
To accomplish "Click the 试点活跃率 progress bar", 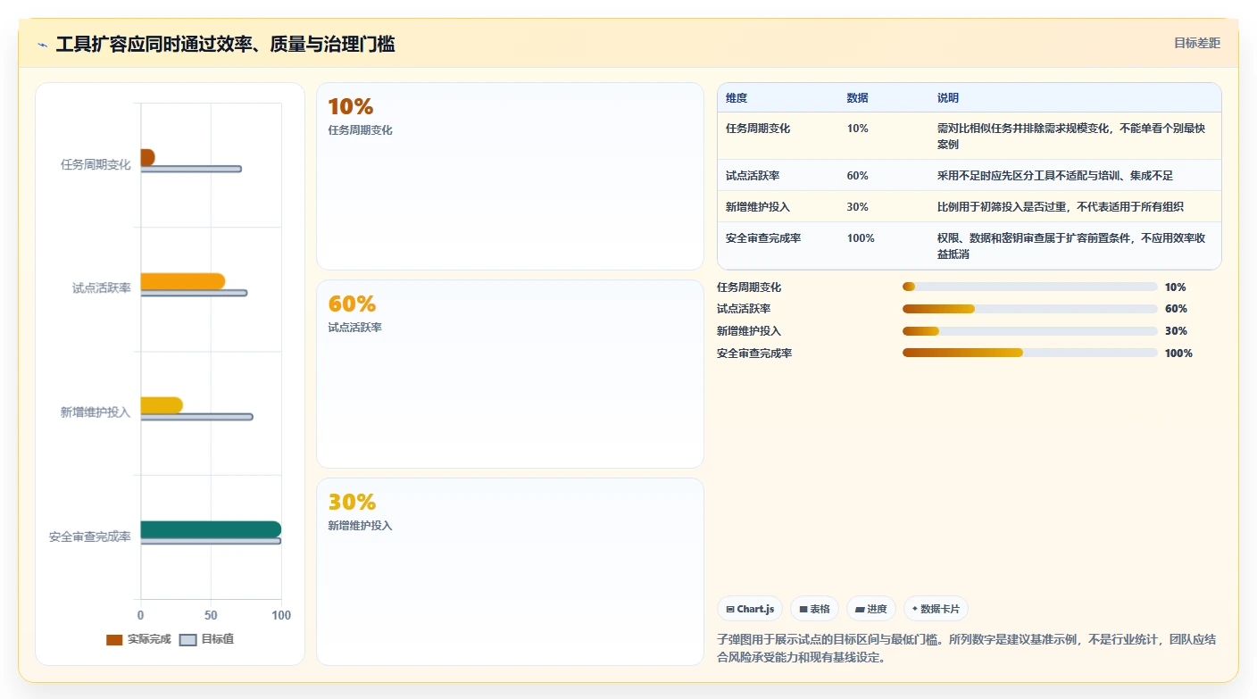I will point(1030,309).
